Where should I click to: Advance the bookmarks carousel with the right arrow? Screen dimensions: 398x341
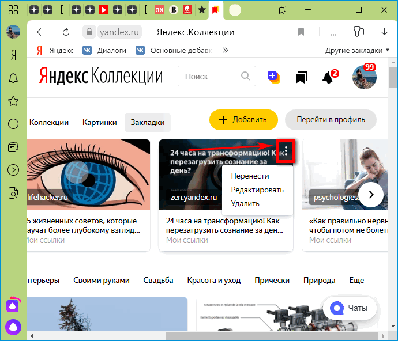[371, 195]
